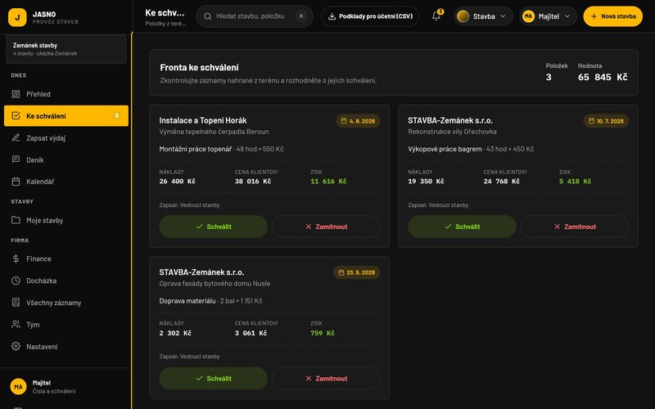Open Zapsat výdaj menu item
The width and height of the screenshot is (655, 409).
coord(66,137)
